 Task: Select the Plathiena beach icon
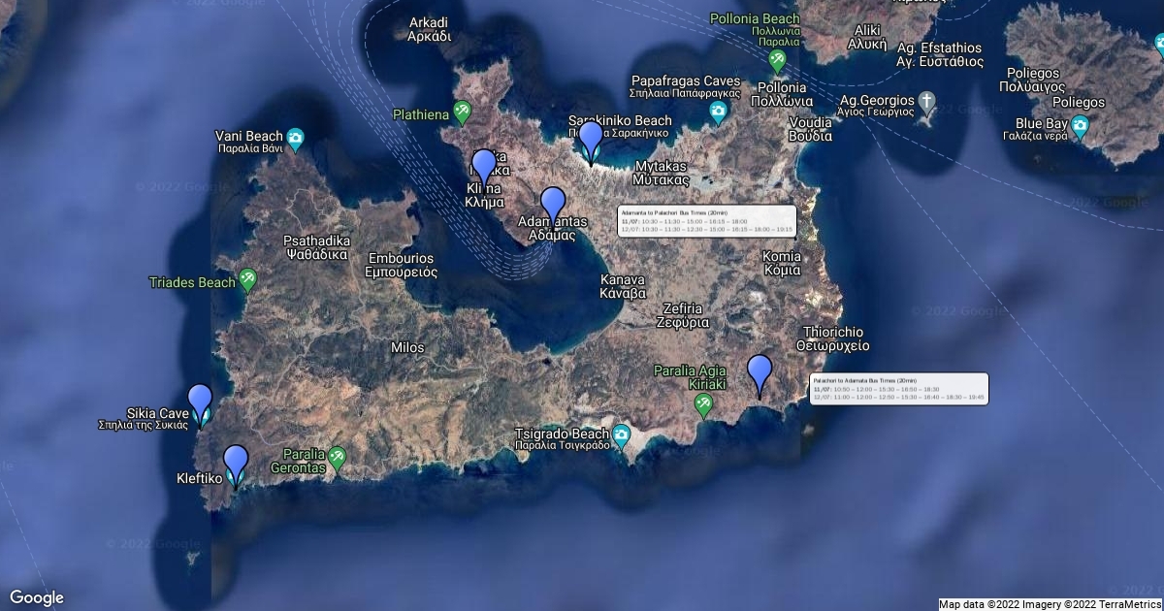click(x=463, y=113)
